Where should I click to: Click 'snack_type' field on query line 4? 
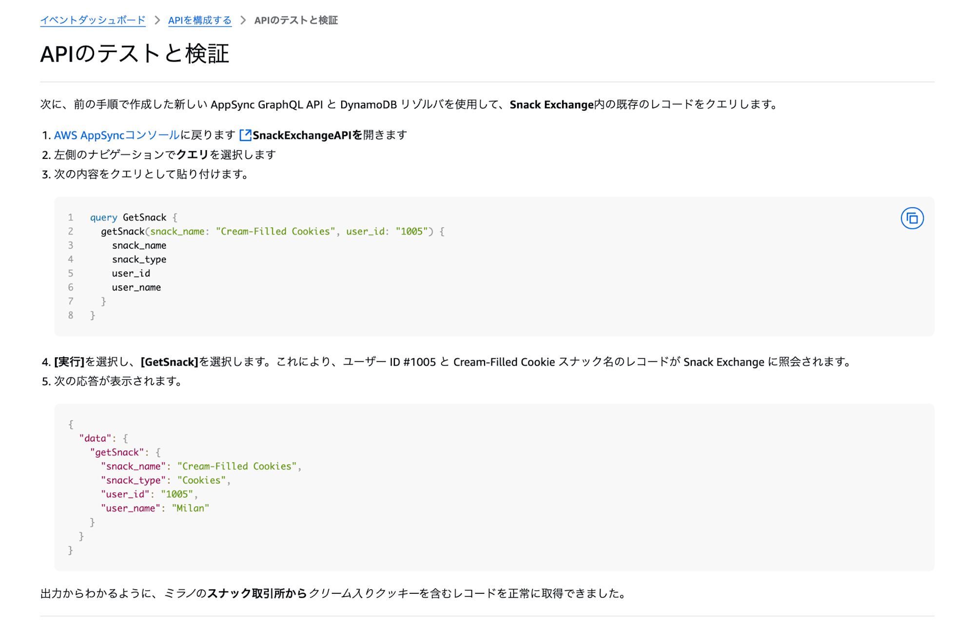click(x=139, y=259)
